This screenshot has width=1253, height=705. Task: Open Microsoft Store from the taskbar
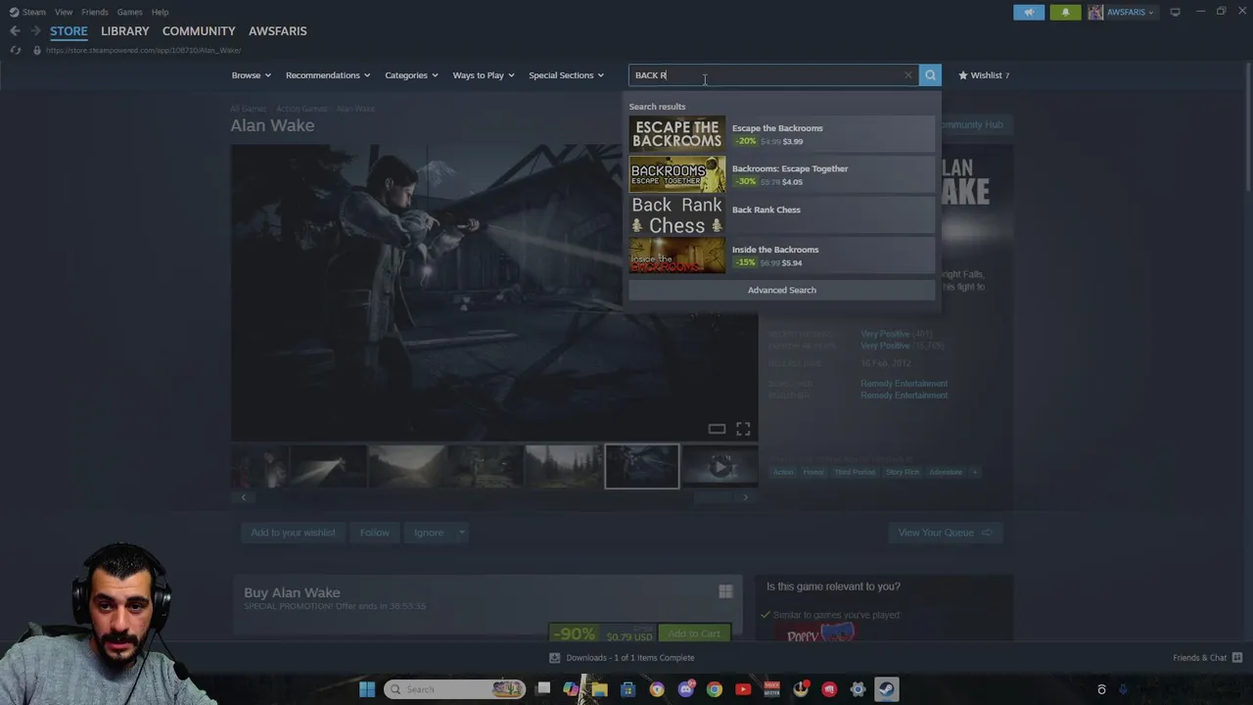[x=628, y=689]
